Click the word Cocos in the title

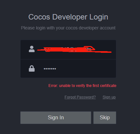(x=39, y=17)
